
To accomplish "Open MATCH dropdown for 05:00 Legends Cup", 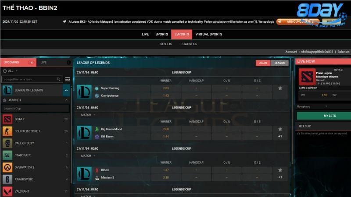I will 88,156.
